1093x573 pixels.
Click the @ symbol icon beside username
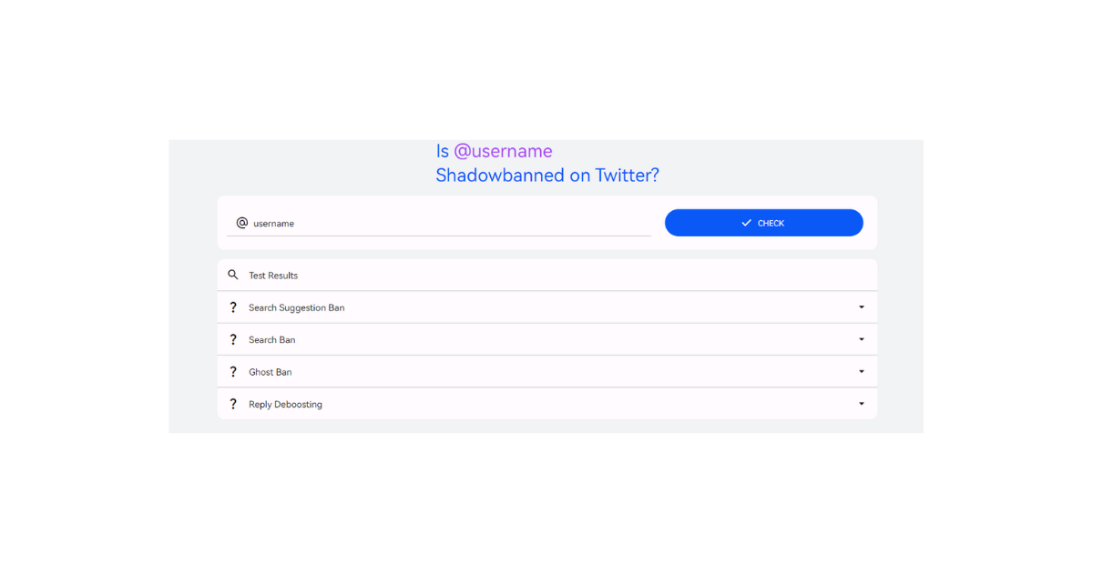coord(241,223)
